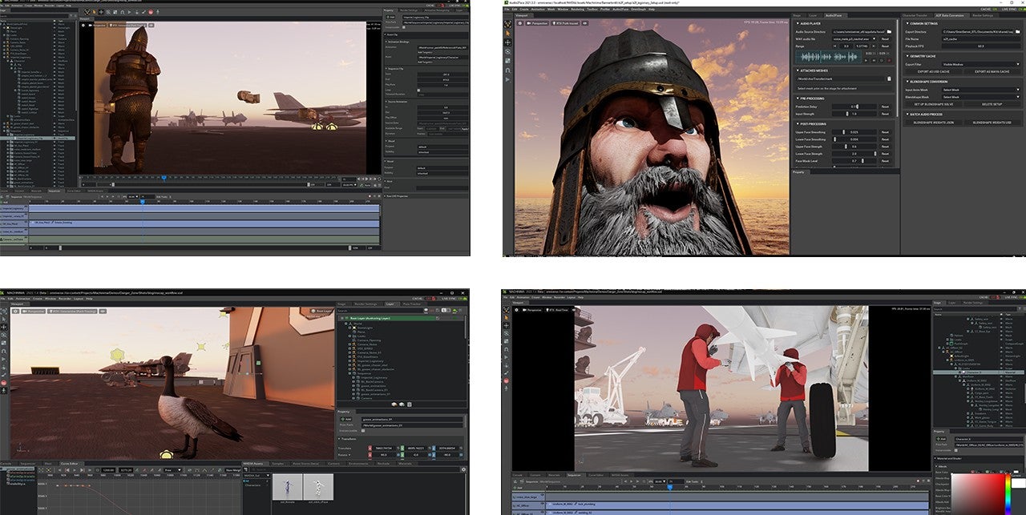
Task: Open the Pose Tracker tab in goose window
Action: tap(411, 304)
